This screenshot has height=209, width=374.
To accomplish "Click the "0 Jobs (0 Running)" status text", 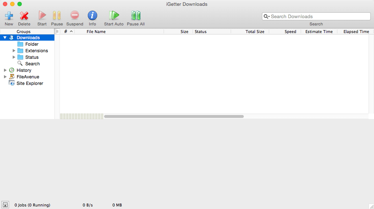I will [32, 205].
